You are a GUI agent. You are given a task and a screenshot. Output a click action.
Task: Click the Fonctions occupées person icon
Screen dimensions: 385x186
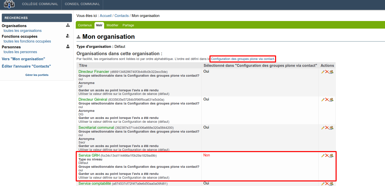click(x=68, y=36)
